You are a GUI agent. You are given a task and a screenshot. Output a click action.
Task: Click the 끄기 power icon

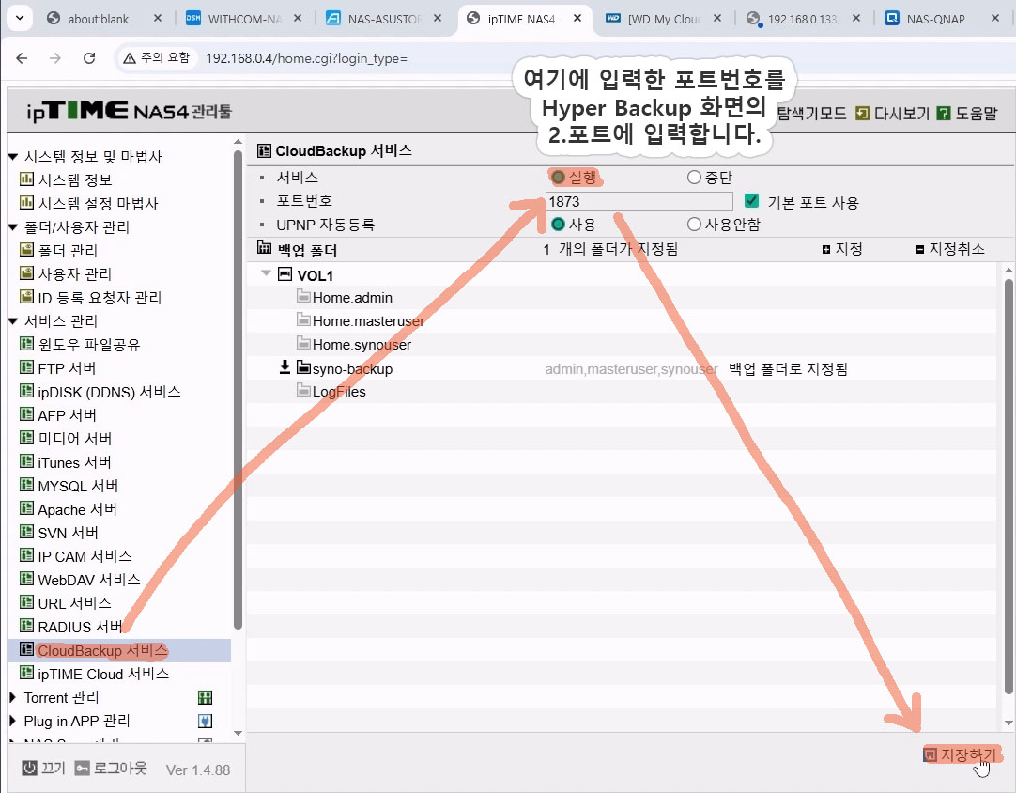pyautogui.click(x=29, y=768)
